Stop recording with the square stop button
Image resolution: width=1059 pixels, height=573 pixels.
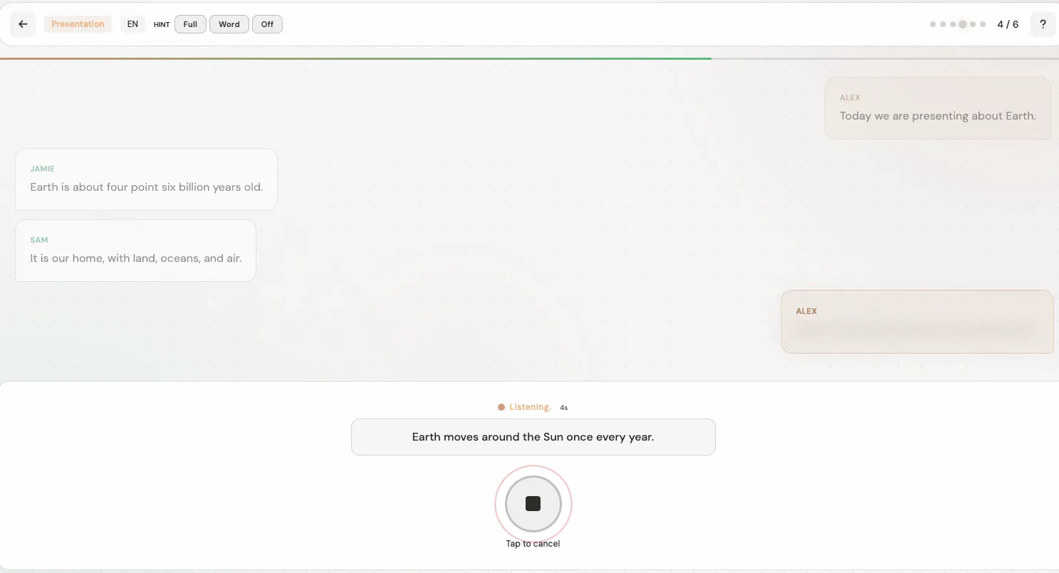click(533, 504)
